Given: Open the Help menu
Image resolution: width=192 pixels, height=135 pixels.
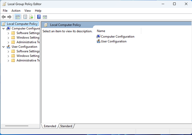Looking at the screenshot, I should coord(38,11).
